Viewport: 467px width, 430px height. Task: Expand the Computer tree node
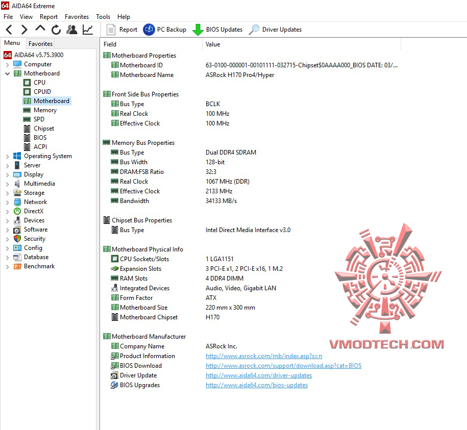[8, 65]
